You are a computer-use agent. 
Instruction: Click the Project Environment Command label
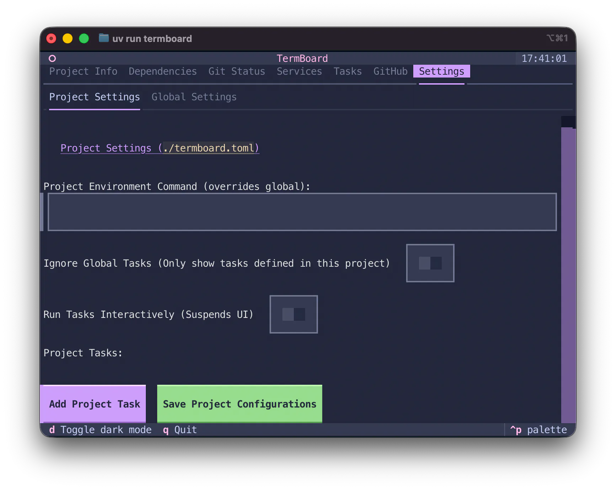pyautogui.click(x=177, y=186)
